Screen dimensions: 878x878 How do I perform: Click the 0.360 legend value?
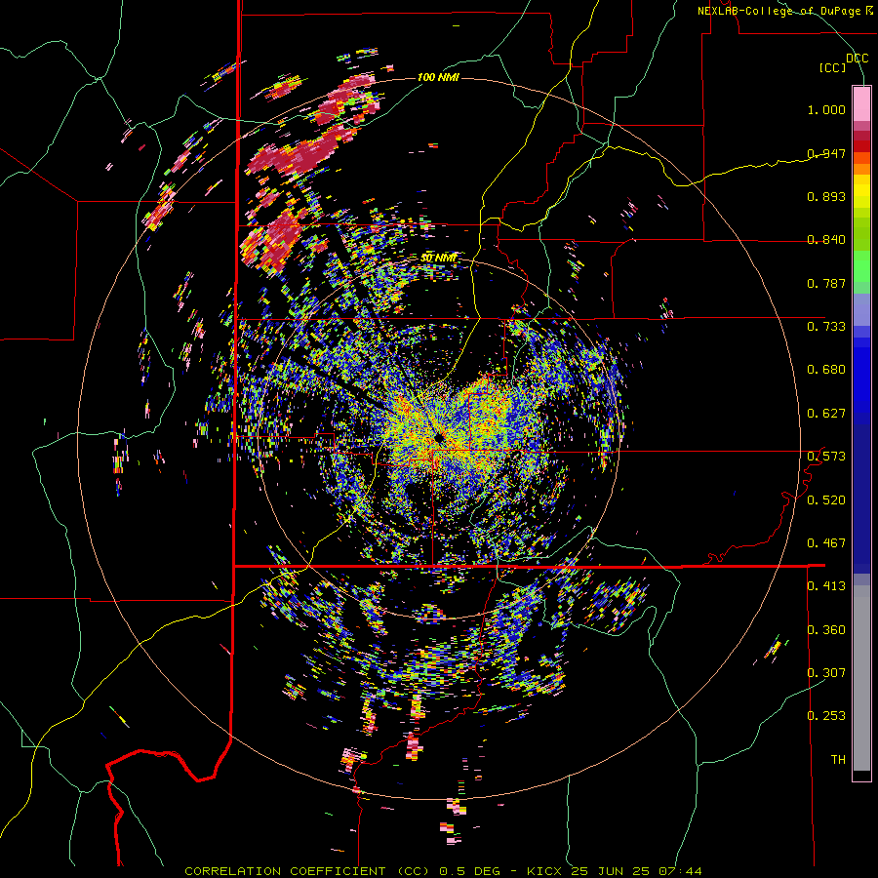(x=826, y=630)
